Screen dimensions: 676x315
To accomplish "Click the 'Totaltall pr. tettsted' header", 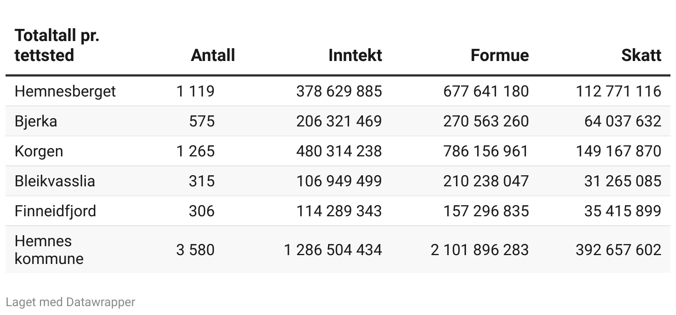I will pyautogui.click(x=57, y=45).
